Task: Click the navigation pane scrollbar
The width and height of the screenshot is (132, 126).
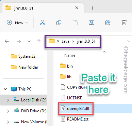Action: (x=50, y=112)
